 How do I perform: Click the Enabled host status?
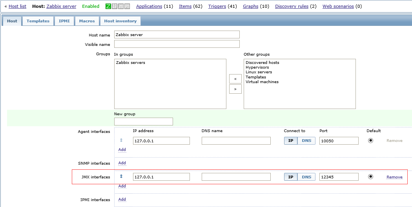coord(91,6)
